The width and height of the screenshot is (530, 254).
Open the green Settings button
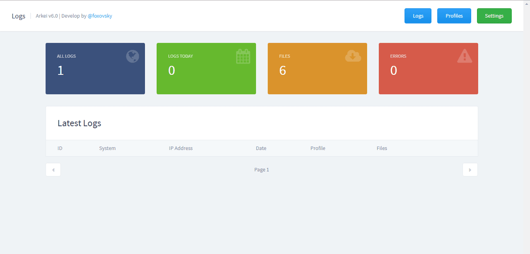coord(494,16)
